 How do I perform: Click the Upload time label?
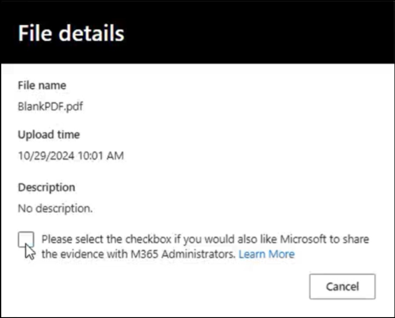point(49,135)
